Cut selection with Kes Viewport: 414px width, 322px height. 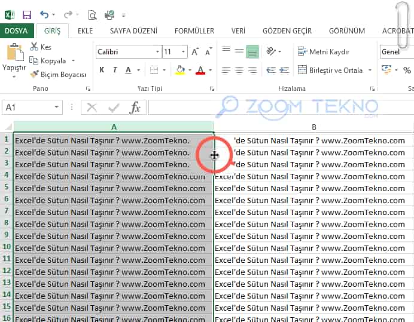[41, 47]
